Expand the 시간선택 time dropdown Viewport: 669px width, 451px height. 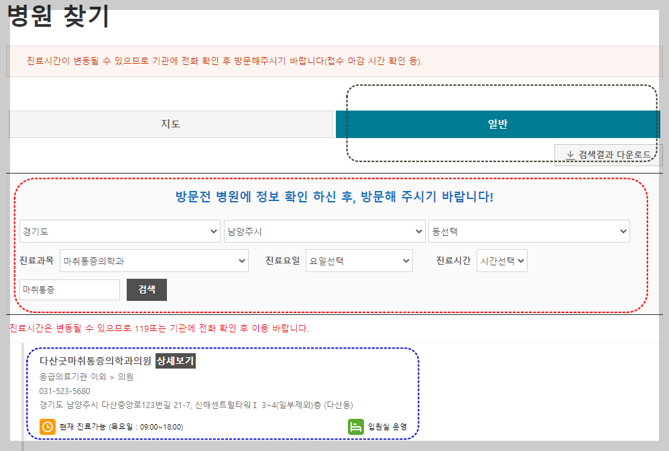point(502,260)
